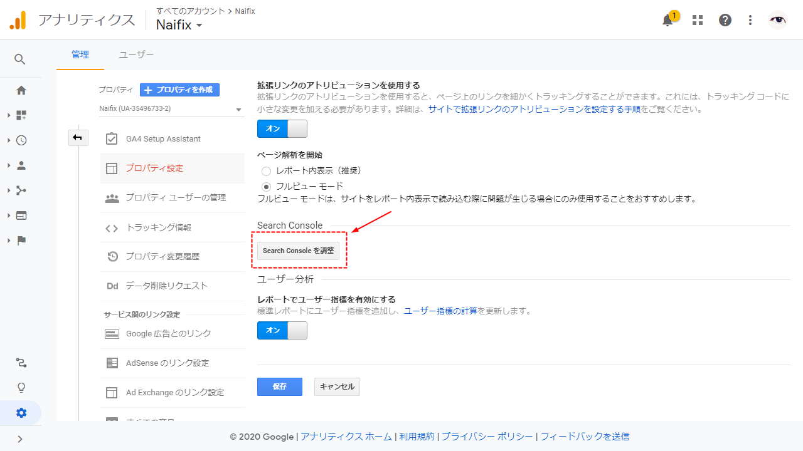The image size is (803, 451).
Task: Click the back arrow column button
Action: point(78,137)
